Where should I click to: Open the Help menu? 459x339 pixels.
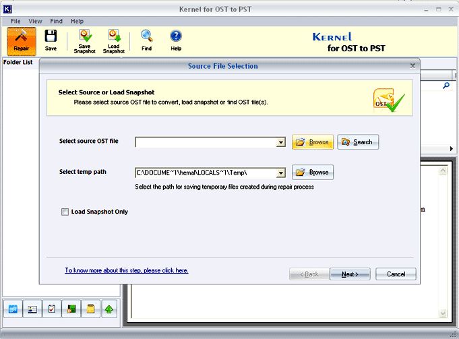pos(77,21)
